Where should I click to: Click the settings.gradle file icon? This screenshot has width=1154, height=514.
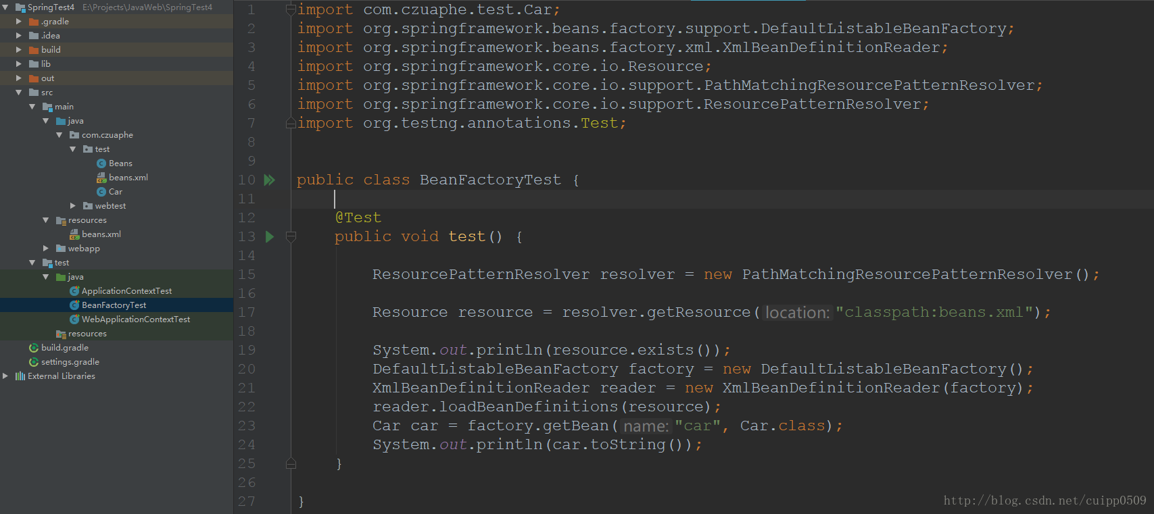click(34, 362)
